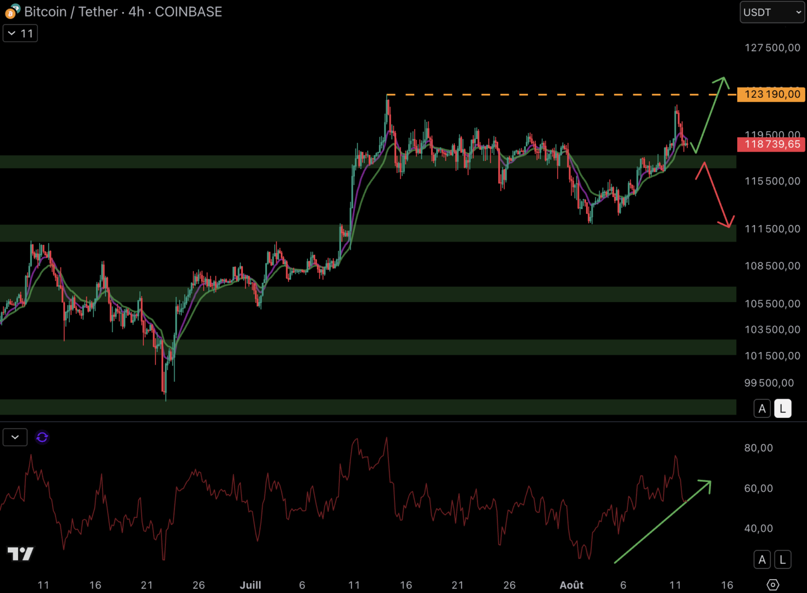The width and height of the screenshot is (807, 593).
Task: Click the red 118 739,65 current price label
Action: coord(771,144)
